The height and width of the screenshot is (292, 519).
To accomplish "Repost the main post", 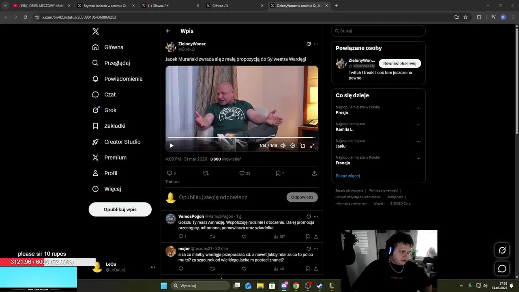I will coord(206,173).
